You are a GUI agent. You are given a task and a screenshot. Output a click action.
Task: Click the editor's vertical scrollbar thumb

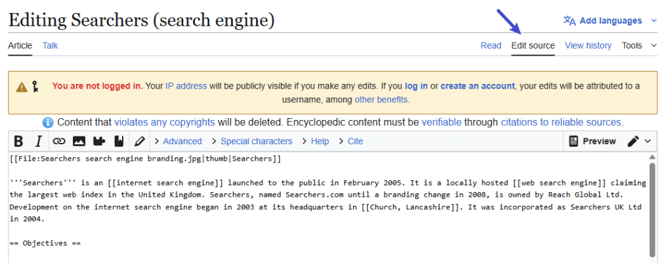tap(652, 209)
